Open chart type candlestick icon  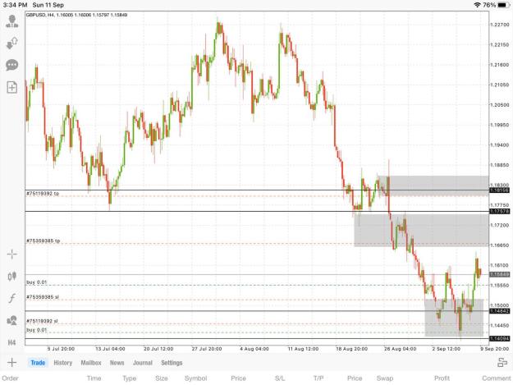(x=12, y=276)
